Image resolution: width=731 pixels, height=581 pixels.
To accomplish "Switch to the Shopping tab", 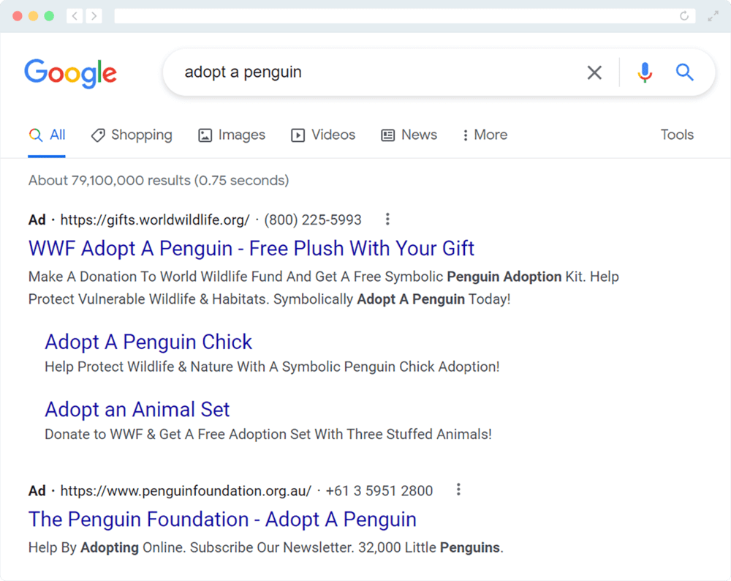I will (x=132, y=135).
